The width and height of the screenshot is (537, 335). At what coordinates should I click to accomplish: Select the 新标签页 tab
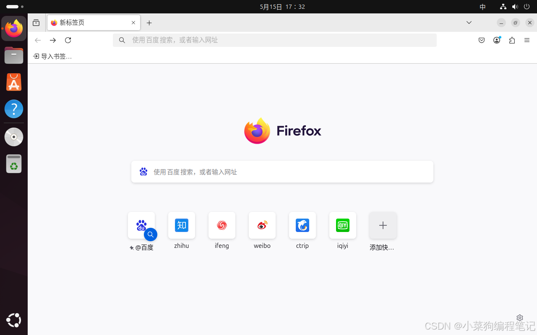[94, 23]
